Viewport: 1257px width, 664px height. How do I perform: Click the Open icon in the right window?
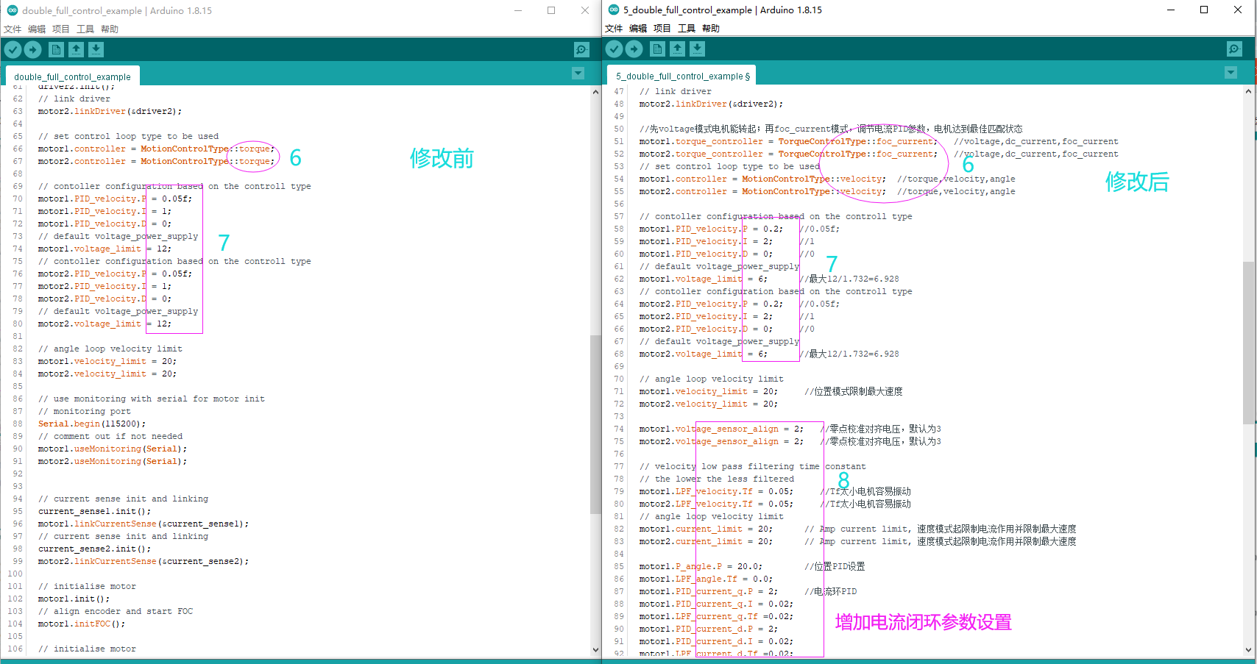677,48
